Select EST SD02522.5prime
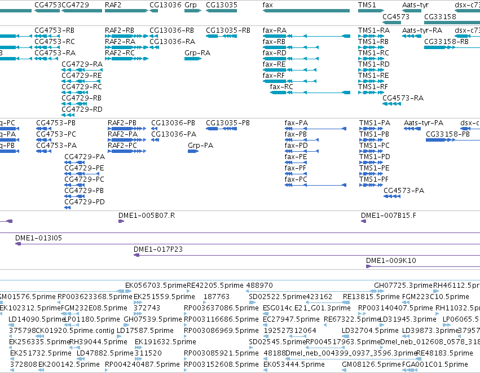 (278, 297)
